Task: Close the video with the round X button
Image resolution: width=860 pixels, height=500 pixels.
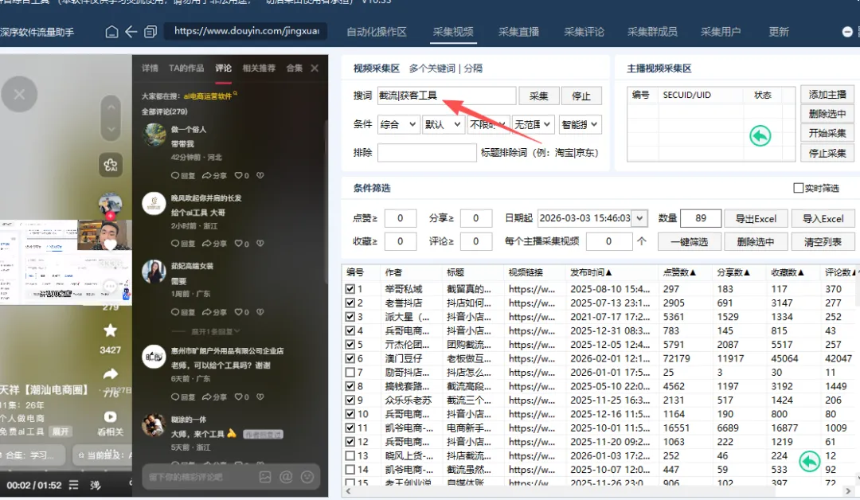Action: pyautogui.click(x=19, y=94)
